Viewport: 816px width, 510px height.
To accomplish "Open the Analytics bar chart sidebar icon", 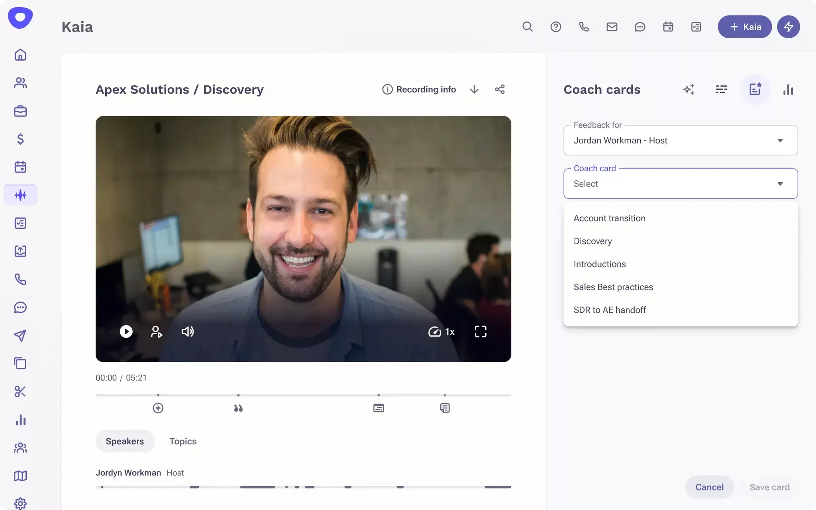I will point(20,420).
